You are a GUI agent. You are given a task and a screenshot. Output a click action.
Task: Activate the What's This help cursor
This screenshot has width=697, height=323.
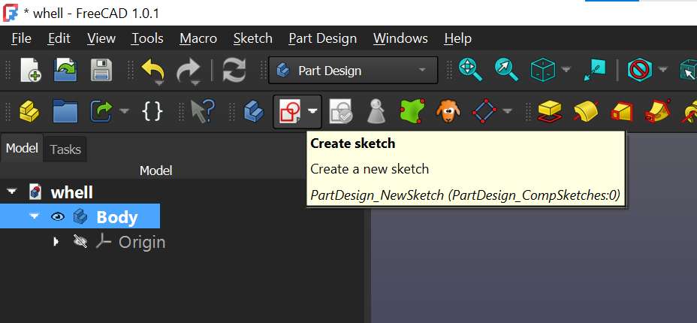click(x=202, y=111)
